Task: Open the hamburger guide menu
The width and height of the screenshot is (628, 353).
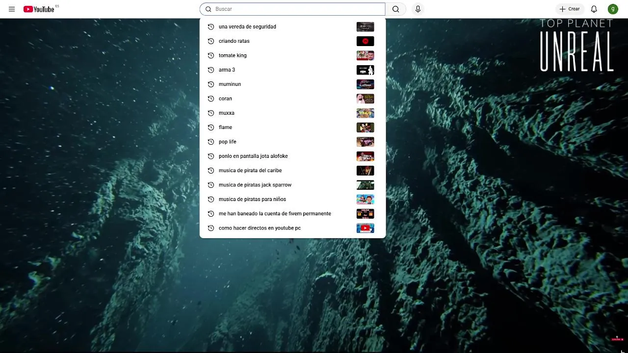Action: [12, 9]
